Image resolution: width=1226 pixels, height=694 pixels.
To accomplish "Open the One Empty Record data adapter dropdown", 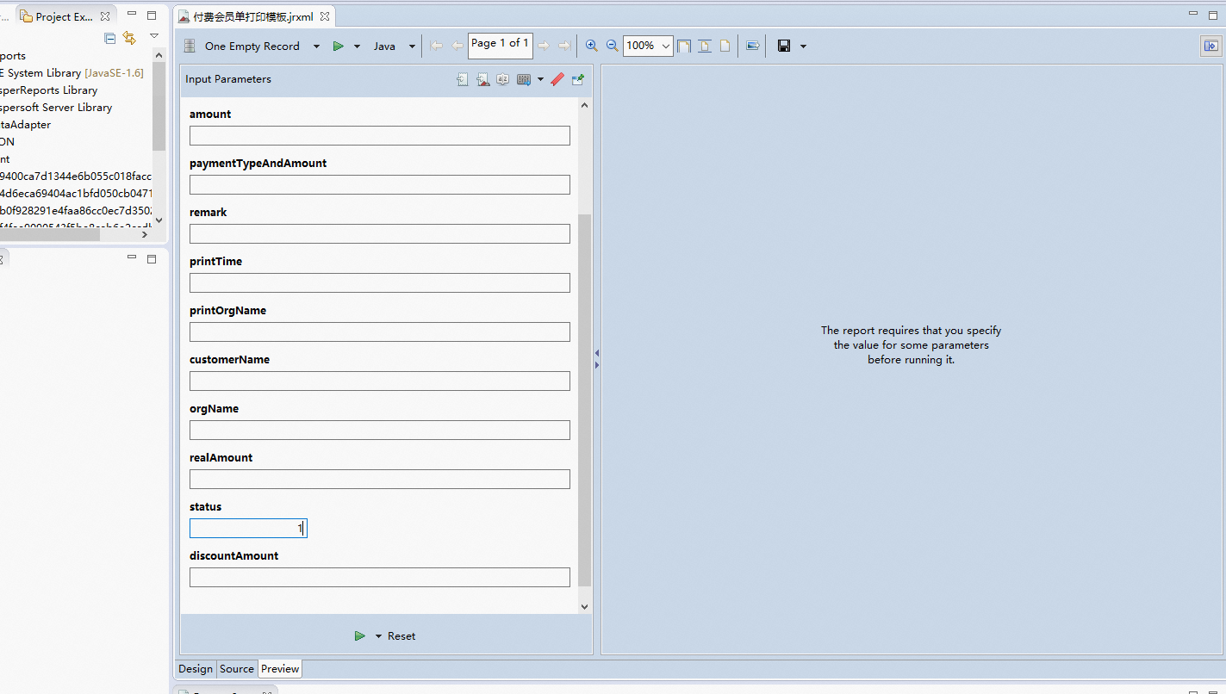I will click(316, 46).
